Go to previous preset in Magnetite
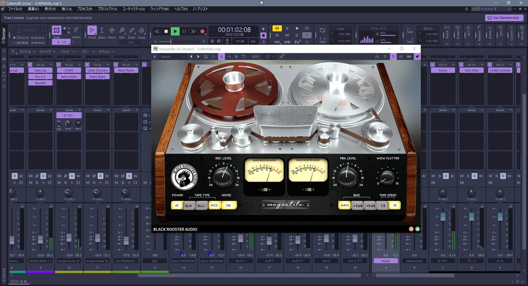Viewport: 528px width, 286px height. (x=191, y=56)
